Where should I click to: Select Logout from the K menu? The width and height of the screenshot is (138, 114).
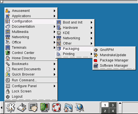[x=31, y=97]
